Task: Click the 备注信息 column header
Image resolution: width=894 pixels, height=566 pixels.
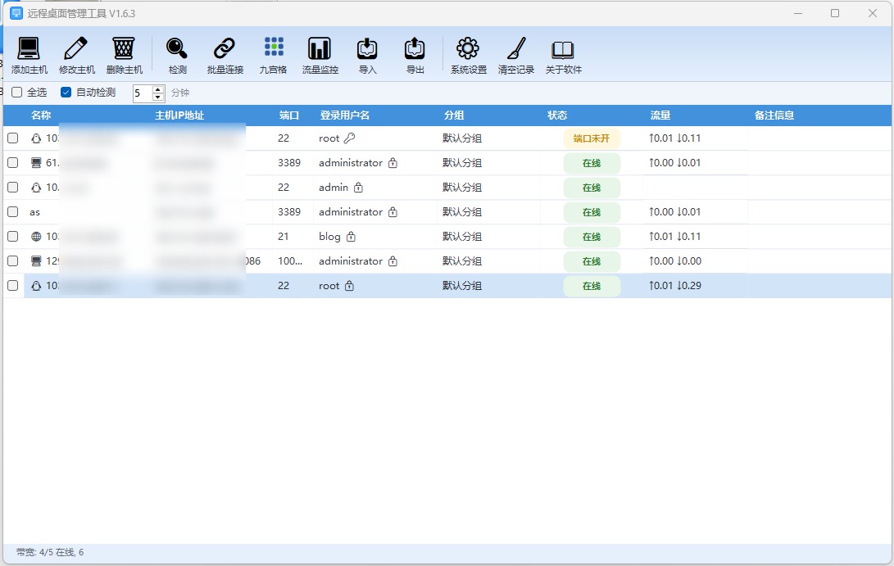Action: click(x=774, y=115)
